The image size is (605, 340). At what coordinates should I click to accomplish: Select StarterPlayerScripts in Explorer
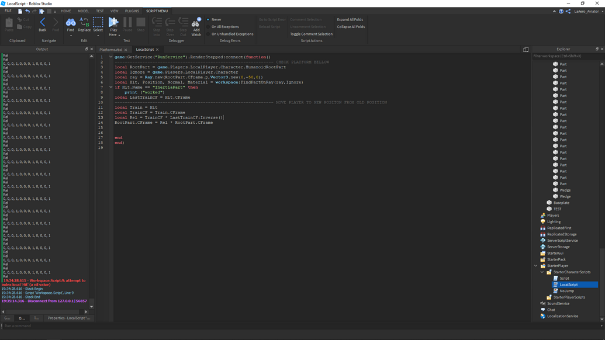569,297
